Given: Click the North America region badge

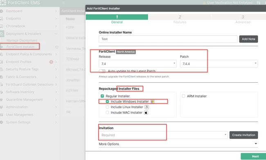Looking at the screenshot, I should pos(126,52).
